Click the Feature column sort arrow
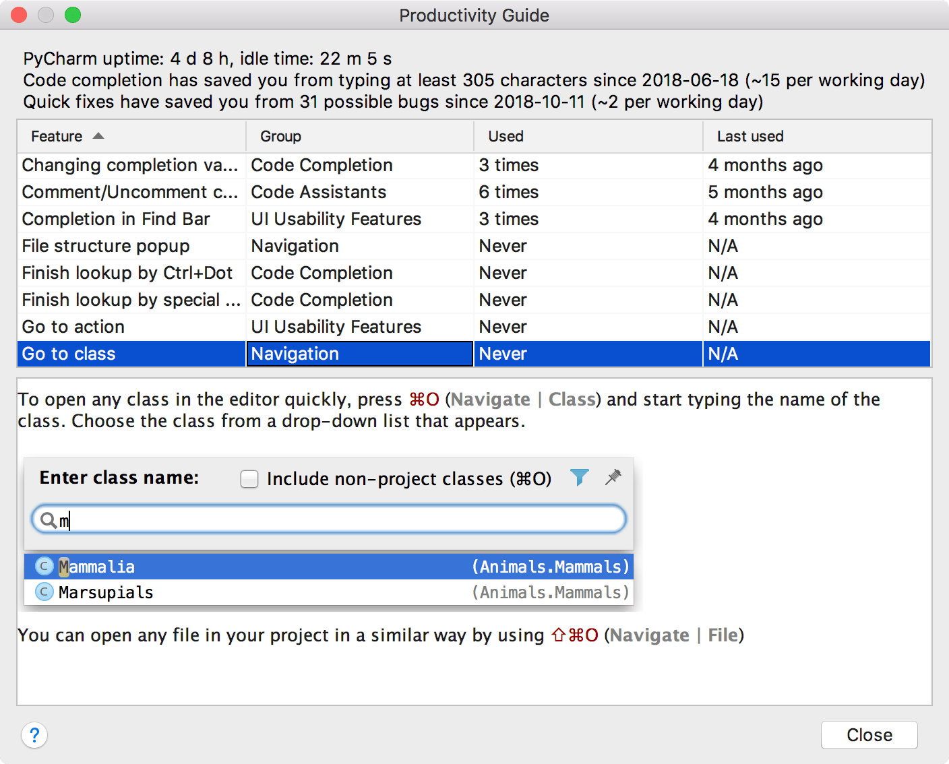 pos(98,136)
